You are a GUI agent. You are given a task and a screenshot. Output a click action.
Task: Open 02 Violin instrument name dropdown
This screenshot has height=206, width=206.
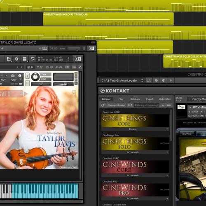coord(190,108)
